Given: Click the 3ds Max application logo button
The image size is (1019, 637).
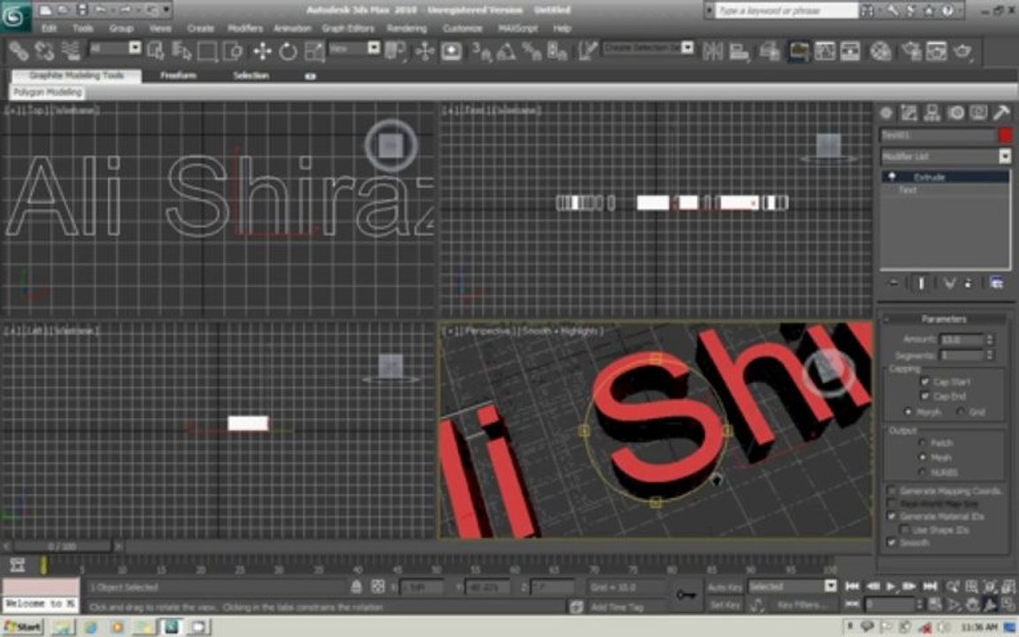Looking at the screenshot, I should click(14, 16).
